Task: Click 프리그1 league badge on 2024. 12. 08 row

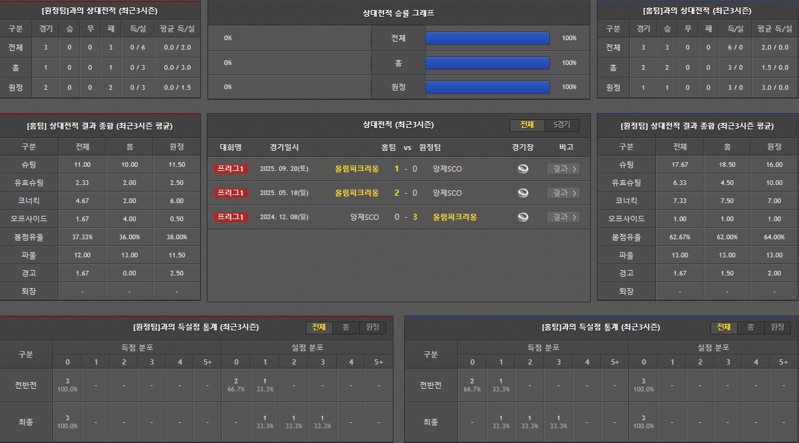Action: tap(231, 217)
